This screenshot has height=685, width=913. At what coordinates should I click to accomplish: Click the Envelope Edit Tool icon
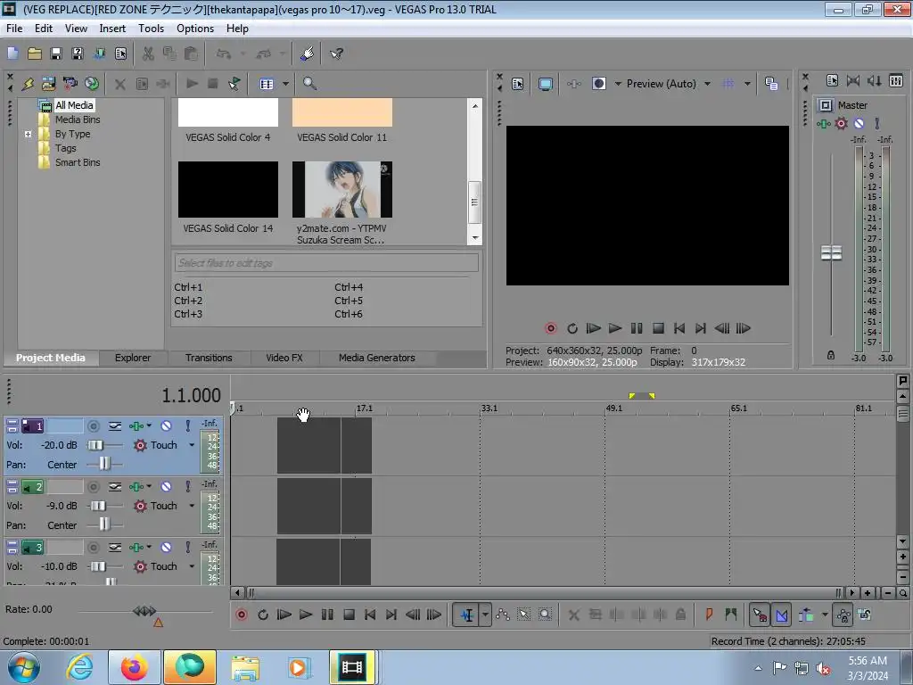(x=503, y=615)
